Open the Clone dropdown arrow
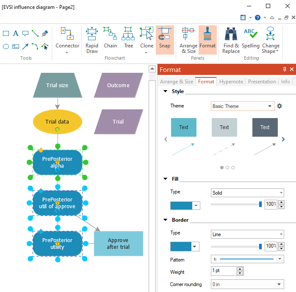296x292 pixels. pos(146,53)
